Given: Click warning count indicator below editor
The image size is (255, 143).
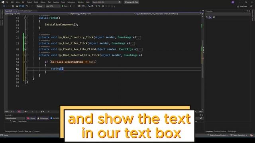Looking at the screenshot, I should [26, 112].
